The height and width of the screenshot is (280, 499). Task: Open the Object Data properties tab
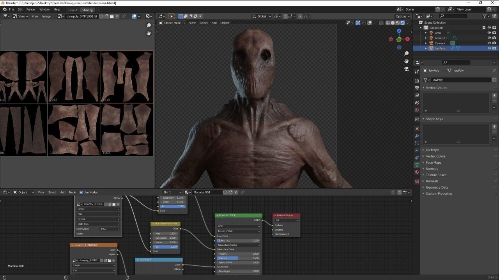pyautogui.click(x=417, y=165)
